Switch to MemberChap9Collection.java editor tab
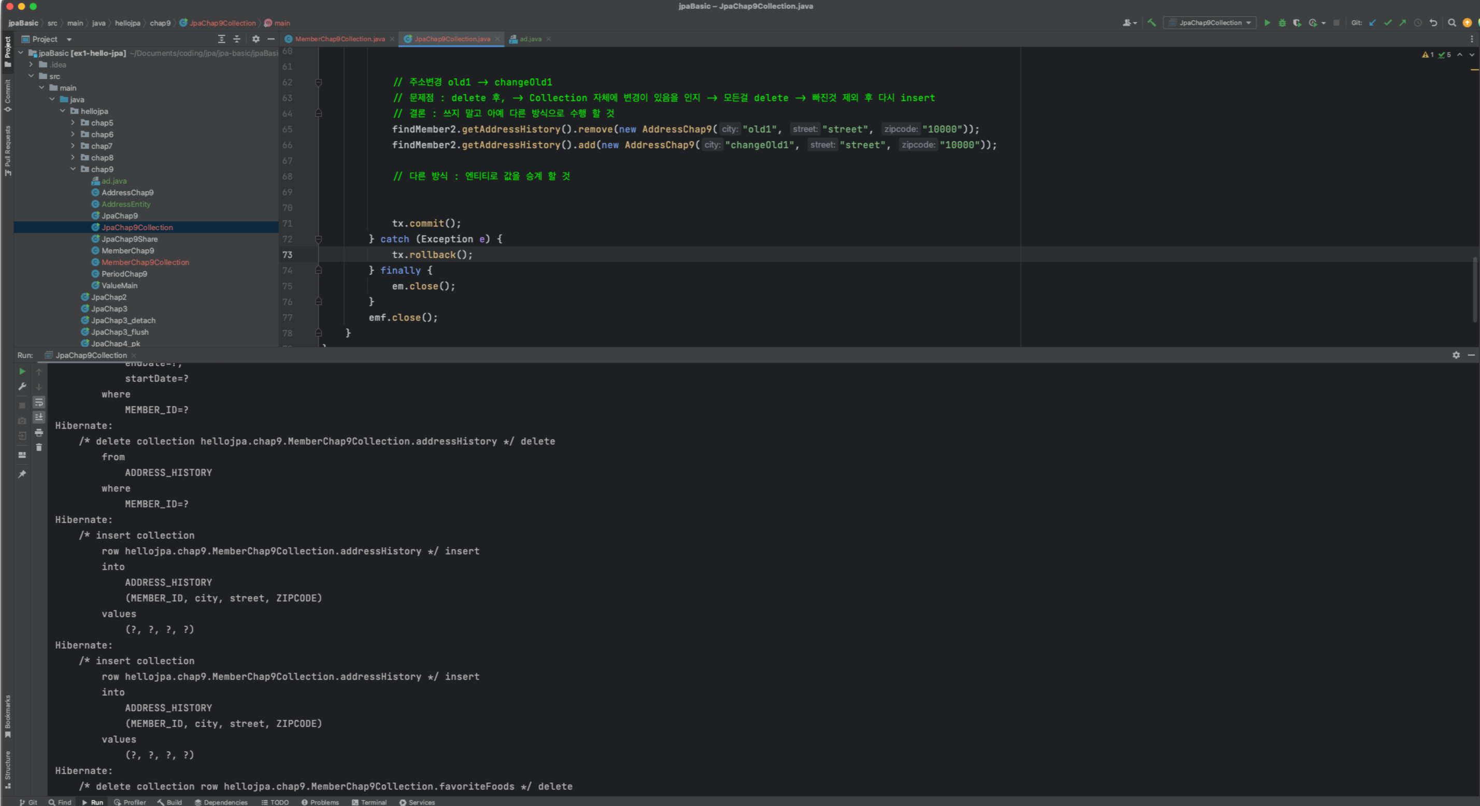 click(x=339, y=39)
